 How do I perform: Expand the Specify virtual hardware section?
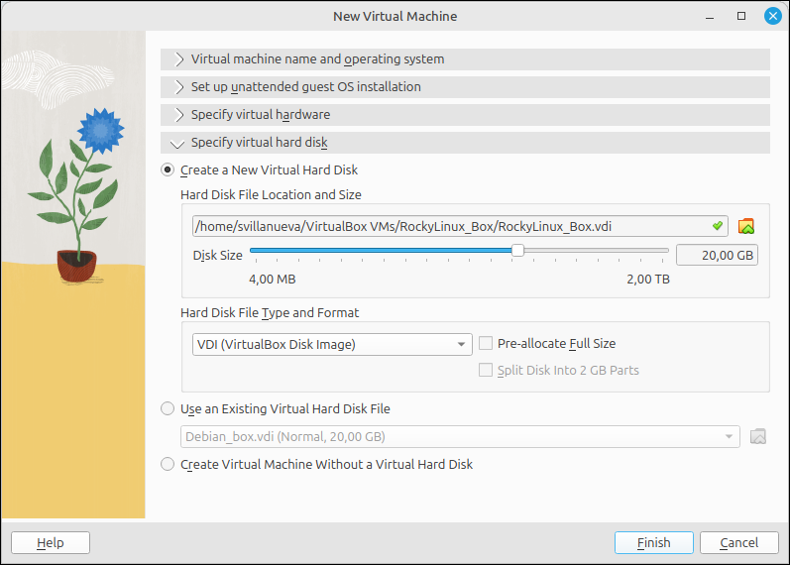tap(465, 114)
